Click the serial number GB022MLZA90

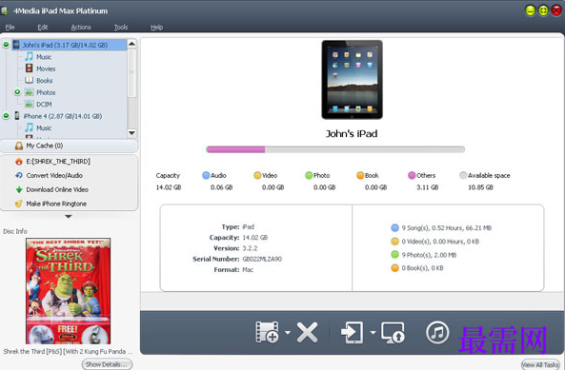tap(262, 259)
